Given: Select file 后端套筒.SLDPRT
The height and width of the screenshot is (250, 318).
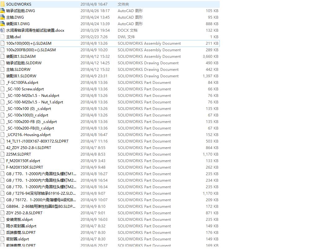Looking at the screenshot, I should [21, 232].
